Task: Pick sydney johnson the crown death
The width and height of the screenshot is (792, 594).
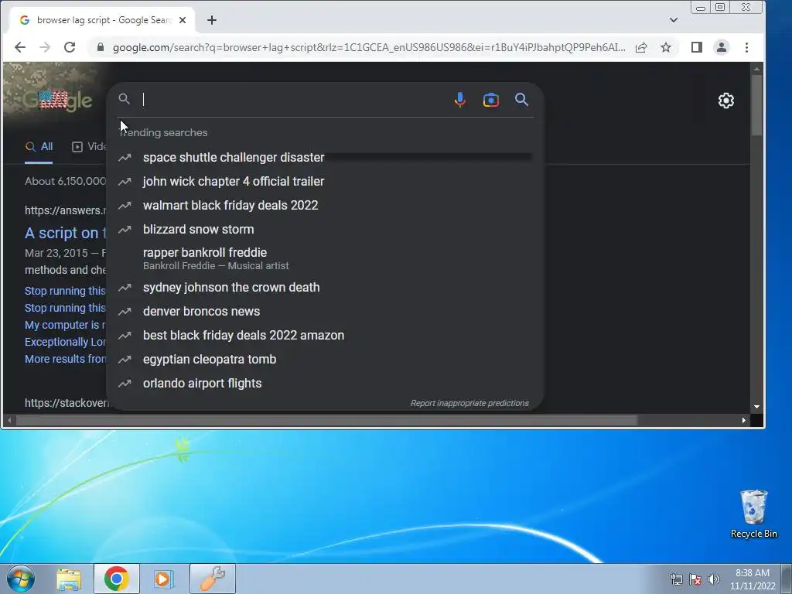Action: [325, 288]
